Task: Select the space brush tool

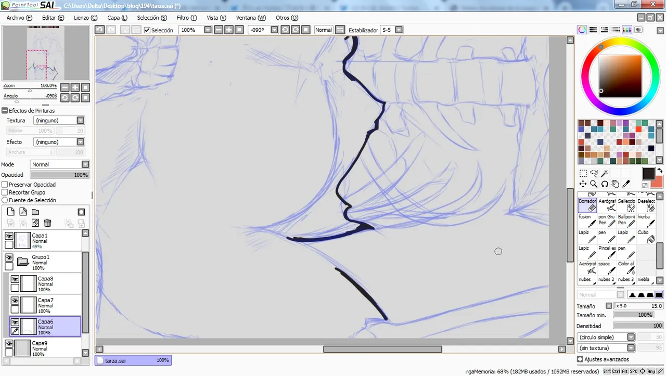Action: (607, 268)
